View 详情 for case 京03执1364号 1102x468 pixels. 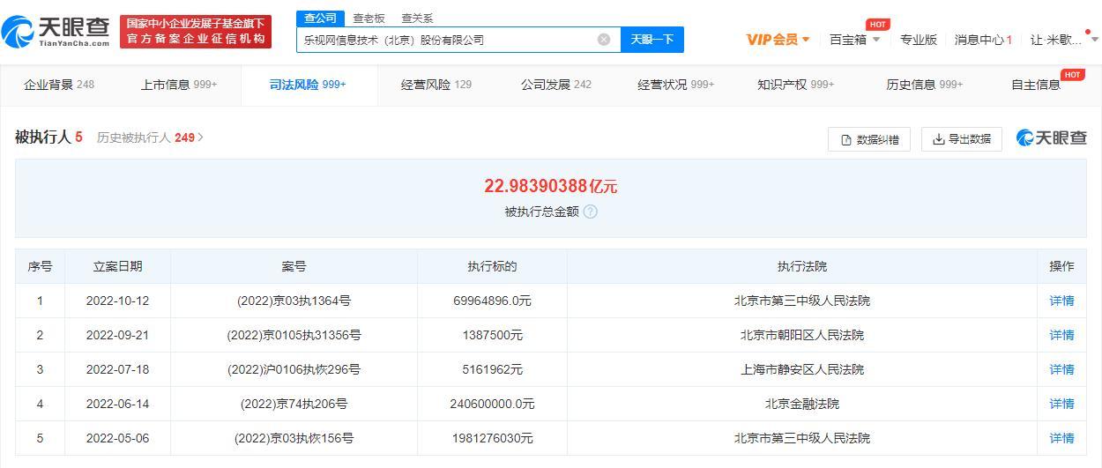tap(1062, 301)
